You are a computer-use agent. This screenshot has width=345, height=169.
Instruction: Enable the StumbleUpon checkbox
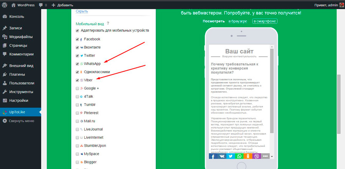coord(77,146)
